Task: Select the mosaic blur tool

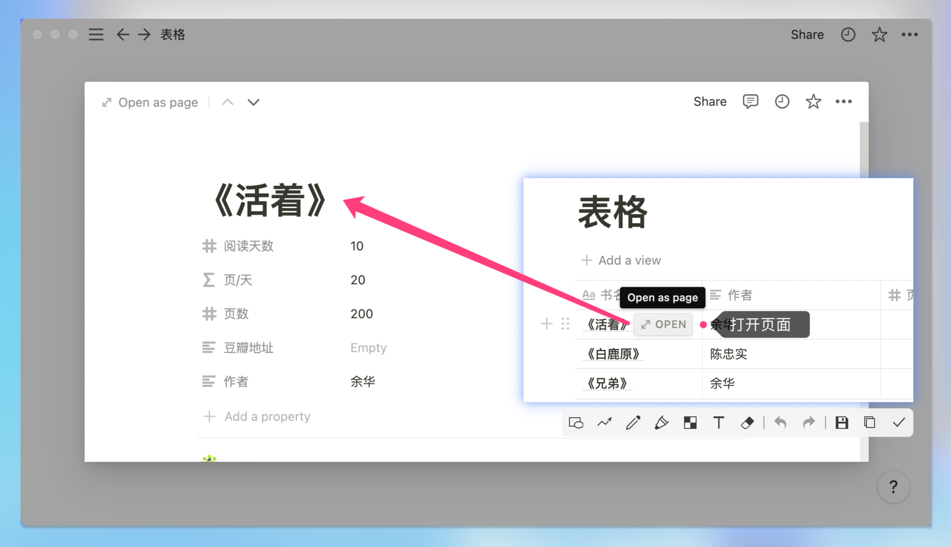Action: (690, 423)
